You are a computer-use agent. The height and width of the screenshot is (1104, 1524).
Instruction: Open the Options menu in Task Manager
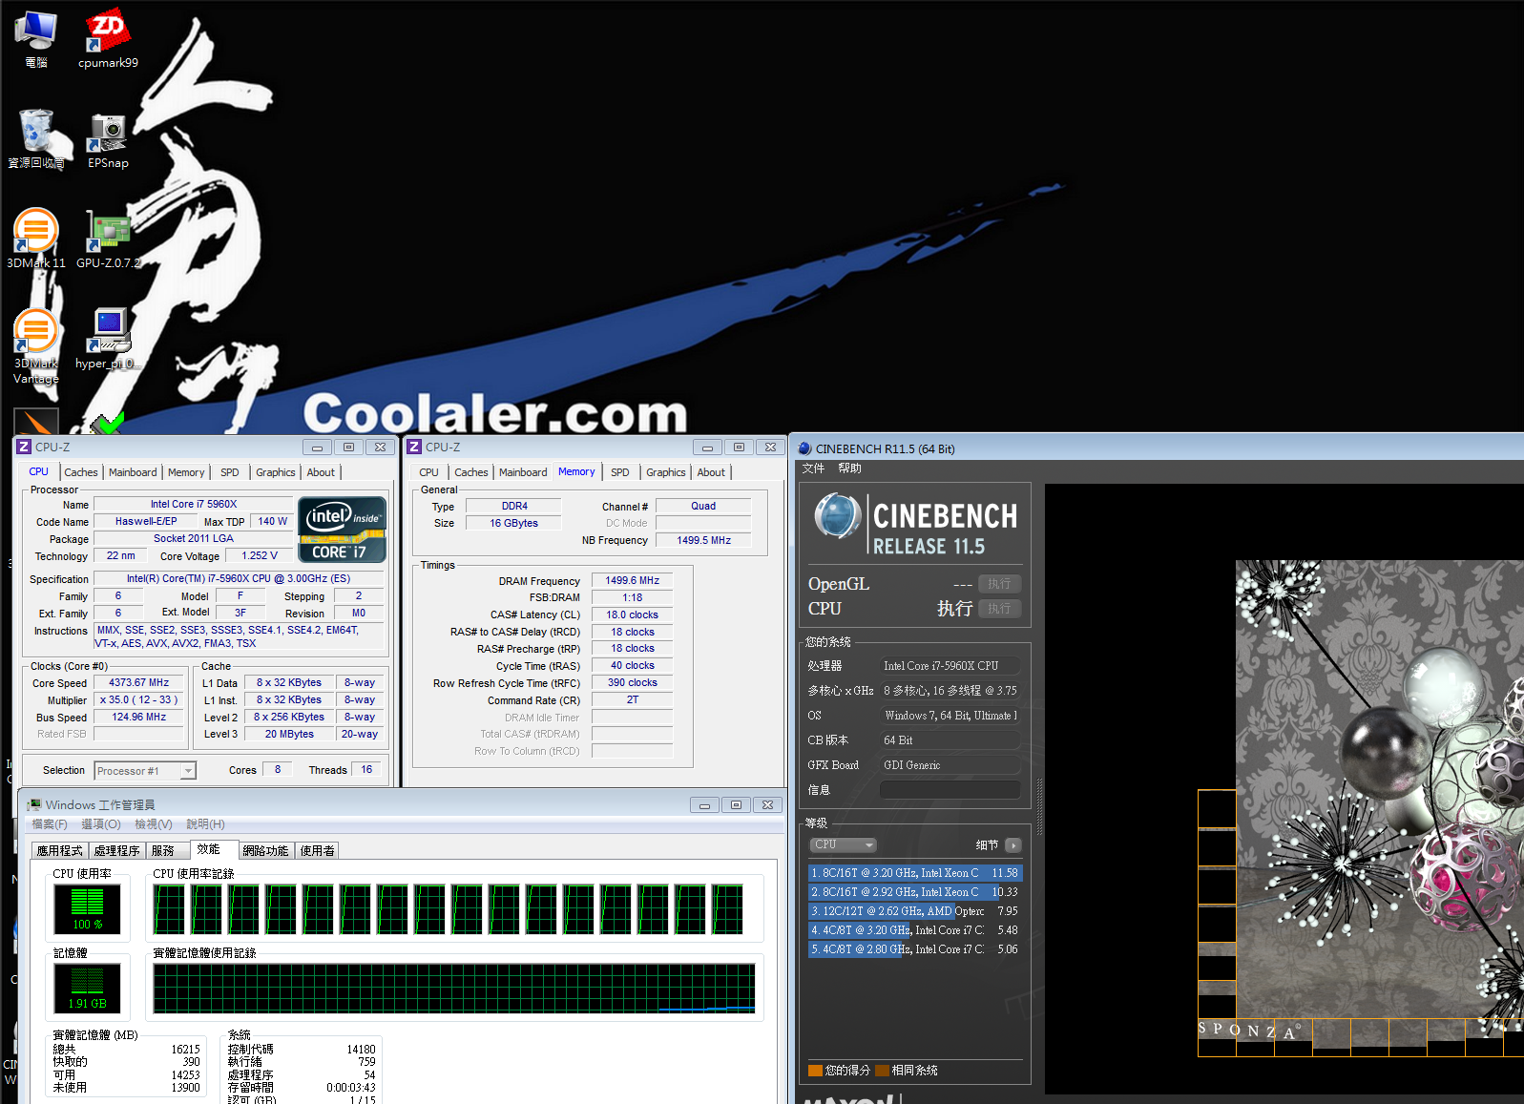tap(101, 824)
